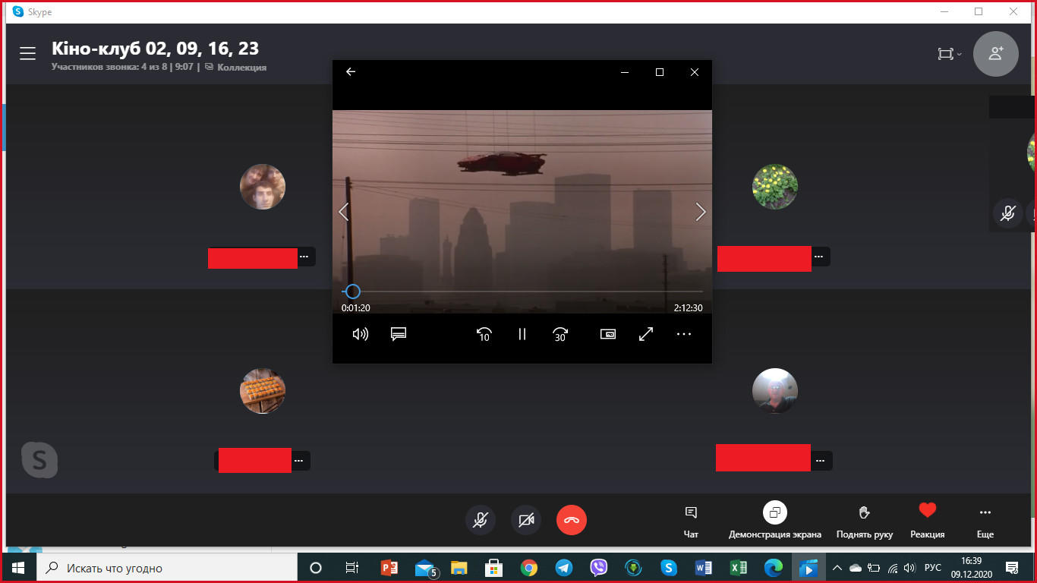Screen dimensions: 1037x583
Task: Open the Windows Start menu
Action: click(18, 568)
